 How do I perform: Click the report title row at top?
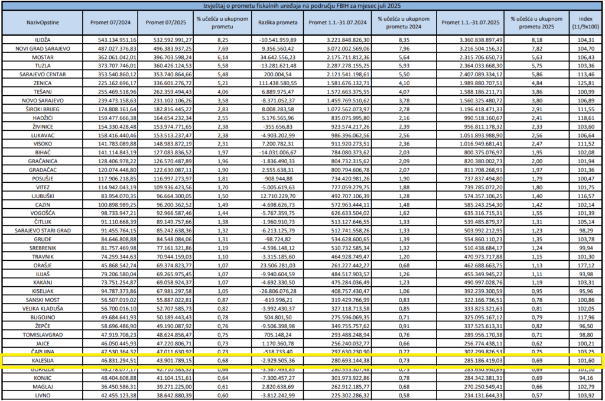(302, 4)
